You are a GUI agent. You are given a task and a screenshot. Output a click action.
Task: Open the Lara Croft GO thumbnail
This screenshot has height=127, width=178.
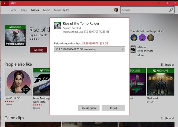(19, 82)
